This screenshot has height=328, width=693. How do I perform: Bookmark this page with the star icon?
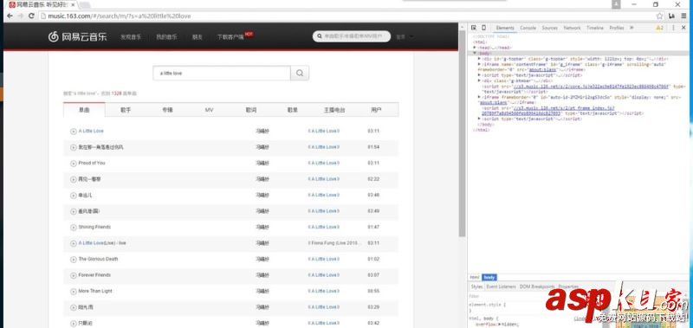coord(659,16)
